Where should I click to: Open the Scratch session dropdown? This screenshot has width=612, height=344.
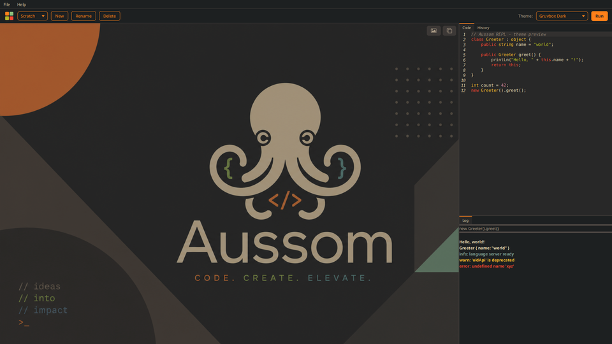point(33,16)
